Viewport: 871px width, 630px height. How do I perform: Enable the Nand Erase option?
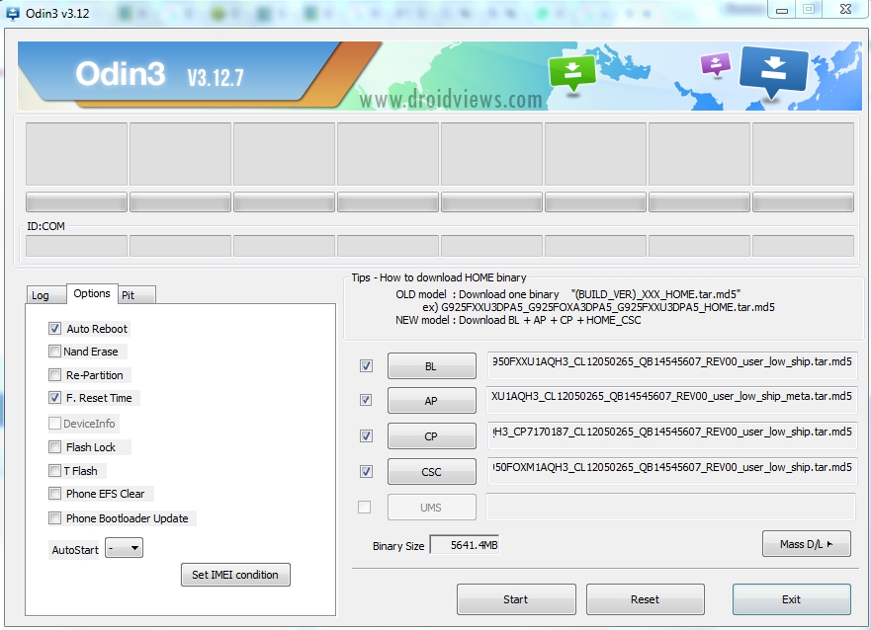point(54,352)
